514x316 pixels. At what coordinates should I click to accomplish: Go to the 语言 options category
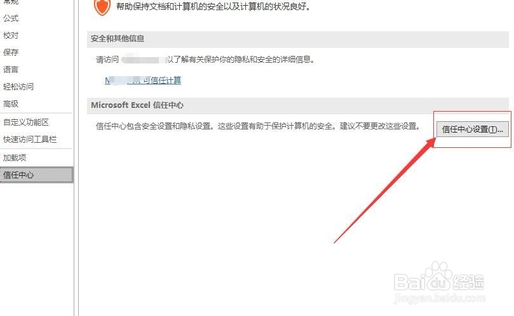11,69
